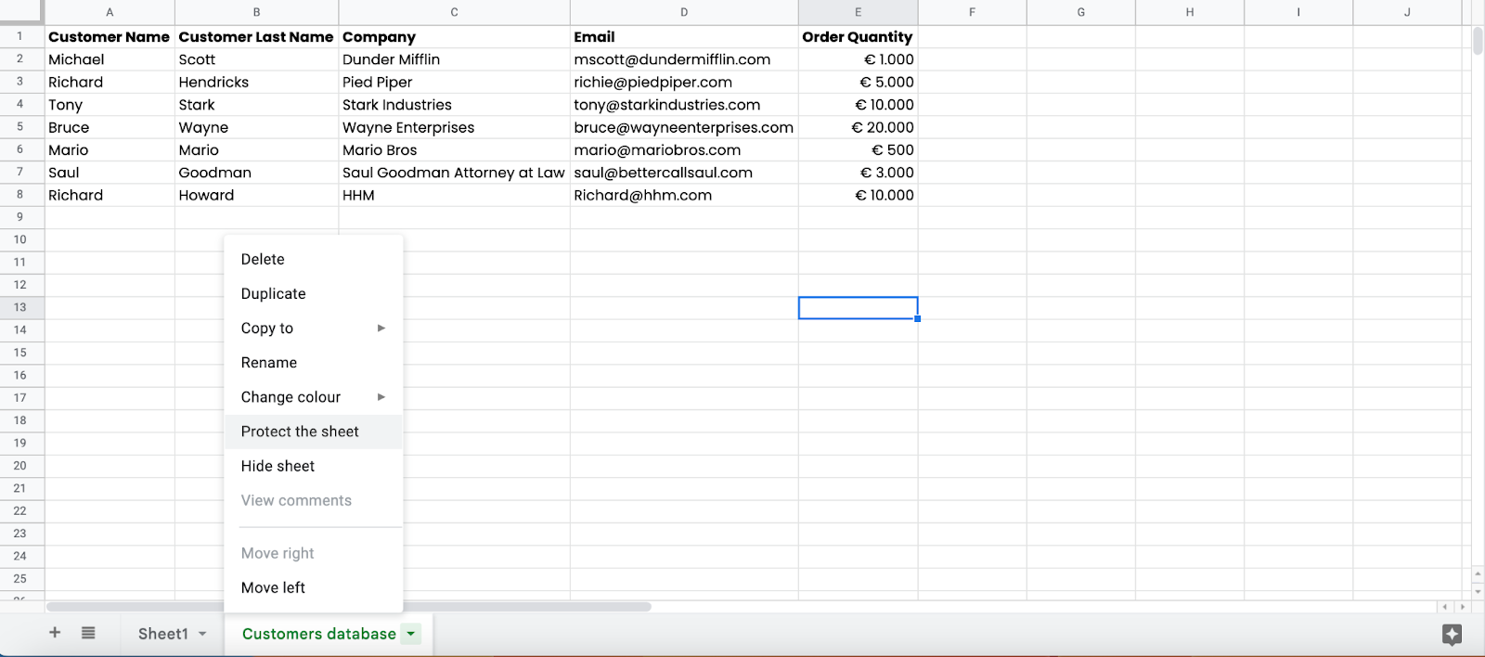Select the Richard@hhm.com cell
This screenshot has width=1485, height=657.
pyautogui.click(x=684, y=195)
